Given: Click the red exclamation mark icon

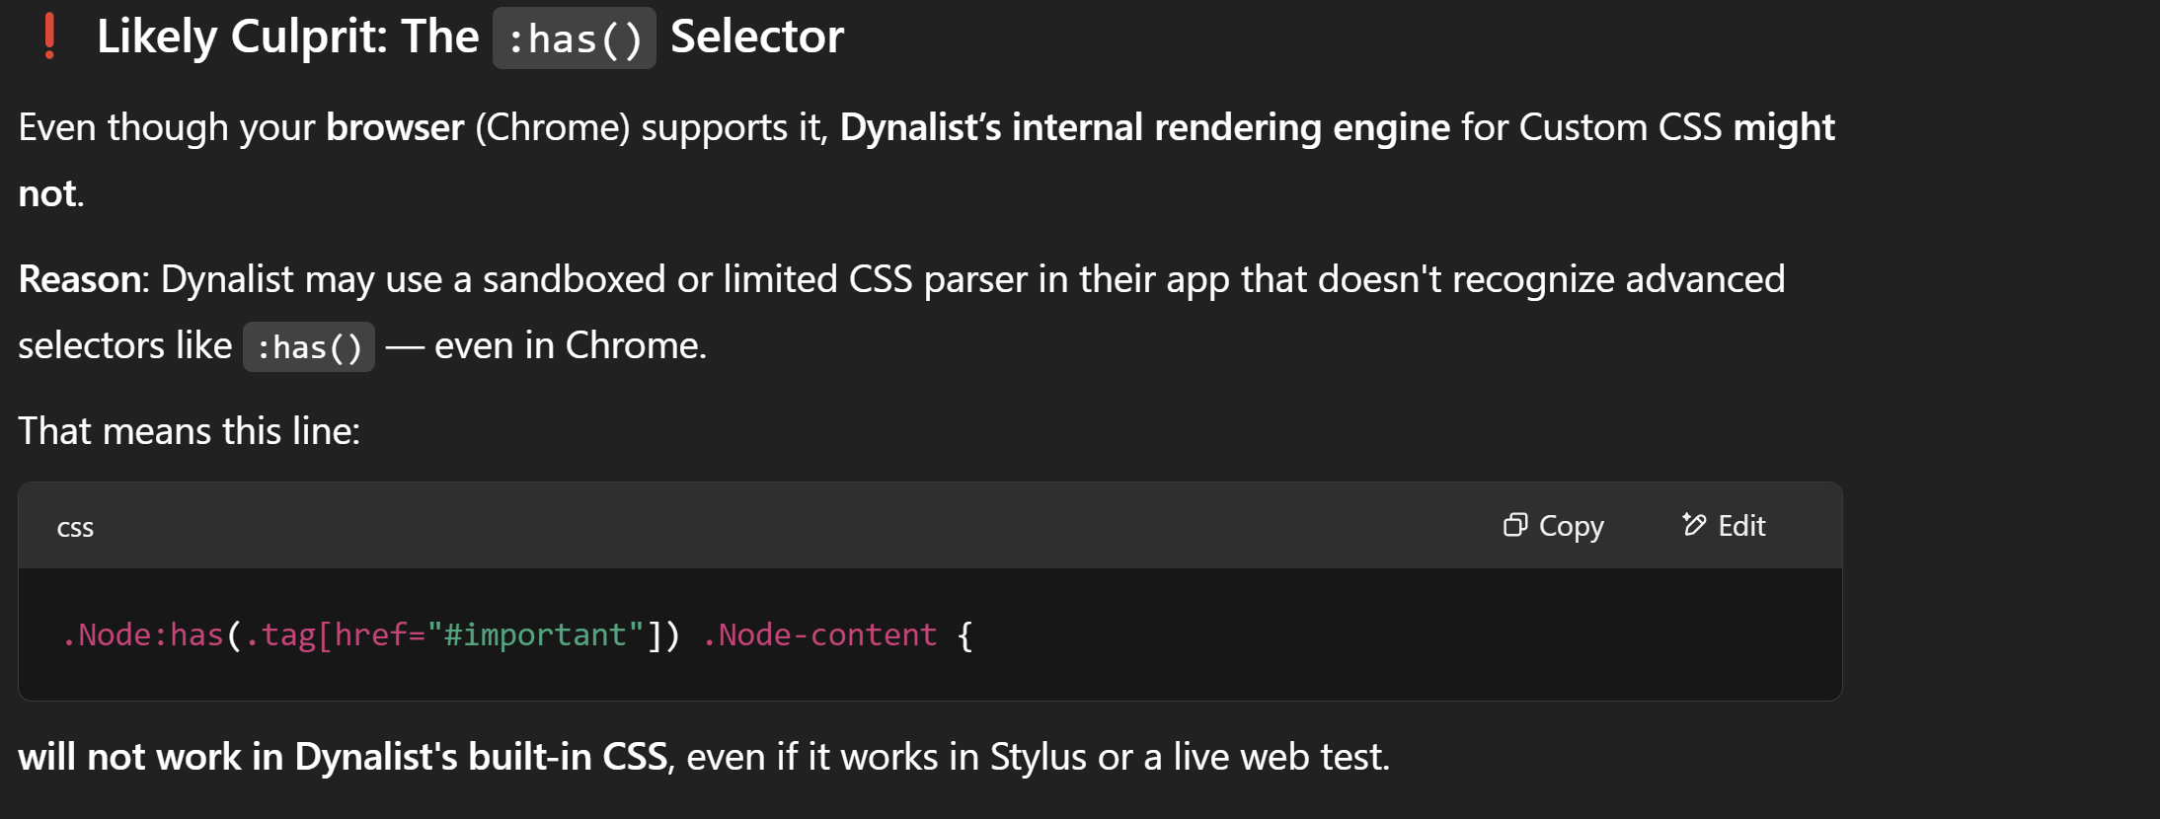Looking at the screenshot, I should (x=49, y=37).
